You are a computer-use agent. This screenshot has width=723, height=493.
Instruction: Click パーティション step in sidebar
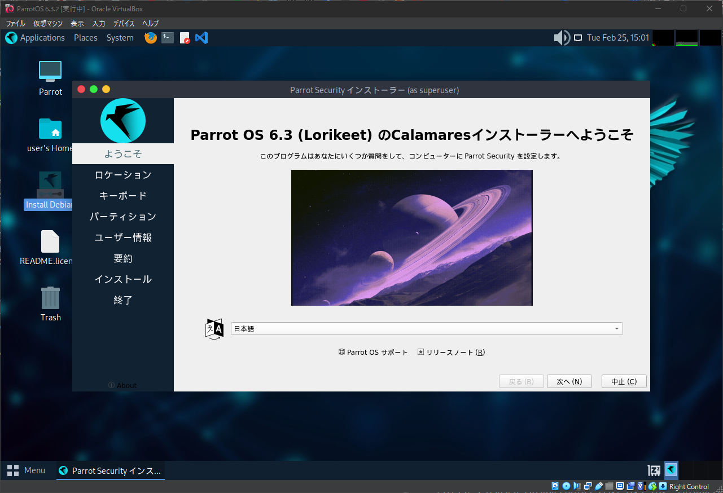pyautogui.click(x=123, y=217)
